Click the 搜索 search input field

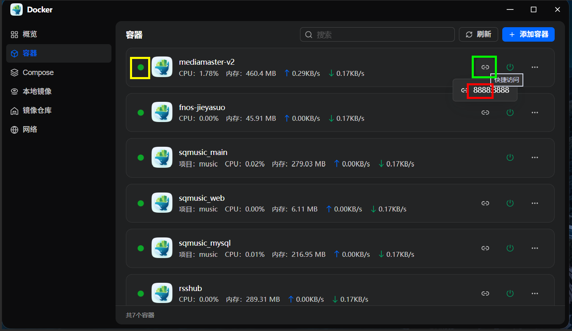point(377,35)
